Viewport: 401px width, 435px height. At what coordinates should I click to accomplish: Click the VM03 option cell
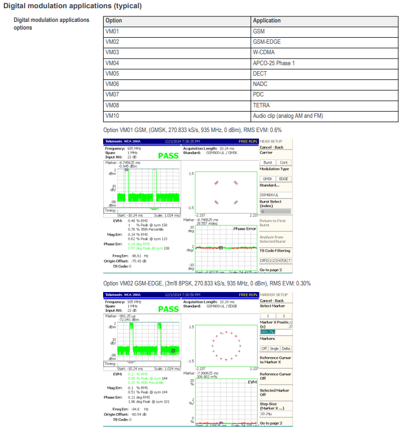click(x=177, y=53)
